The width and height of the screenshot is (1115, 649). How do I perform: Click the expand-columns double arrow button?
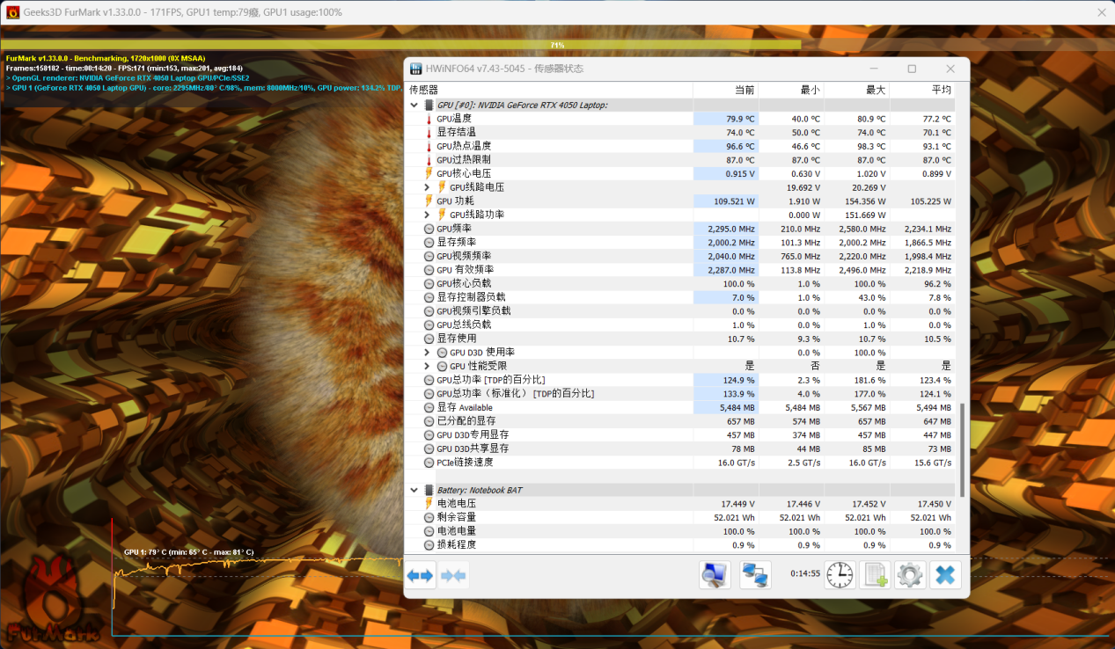pyautogui.click(x=420, y=576)
